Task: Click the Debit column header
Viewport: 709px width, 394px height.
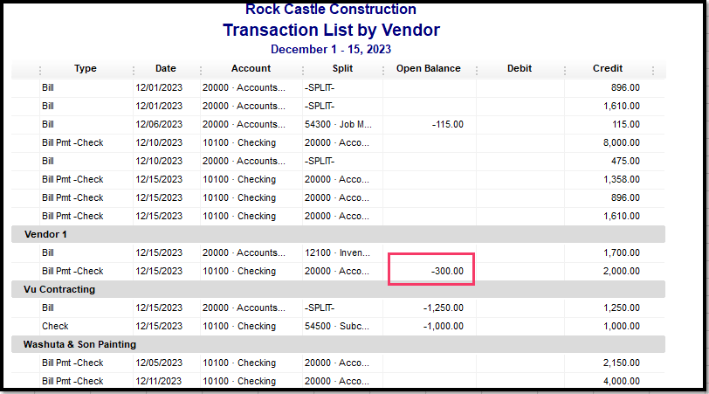Action: pyautogui.click(x=519, y=68)
